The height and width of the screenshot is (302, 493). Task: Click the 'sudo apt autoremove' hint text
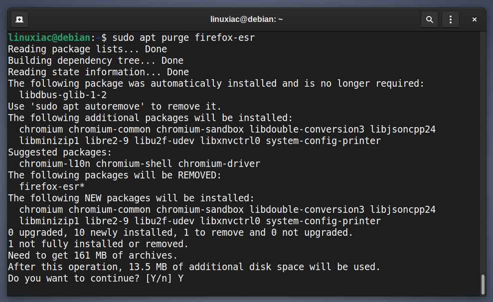pyautogui.click(x=87, y=107)
